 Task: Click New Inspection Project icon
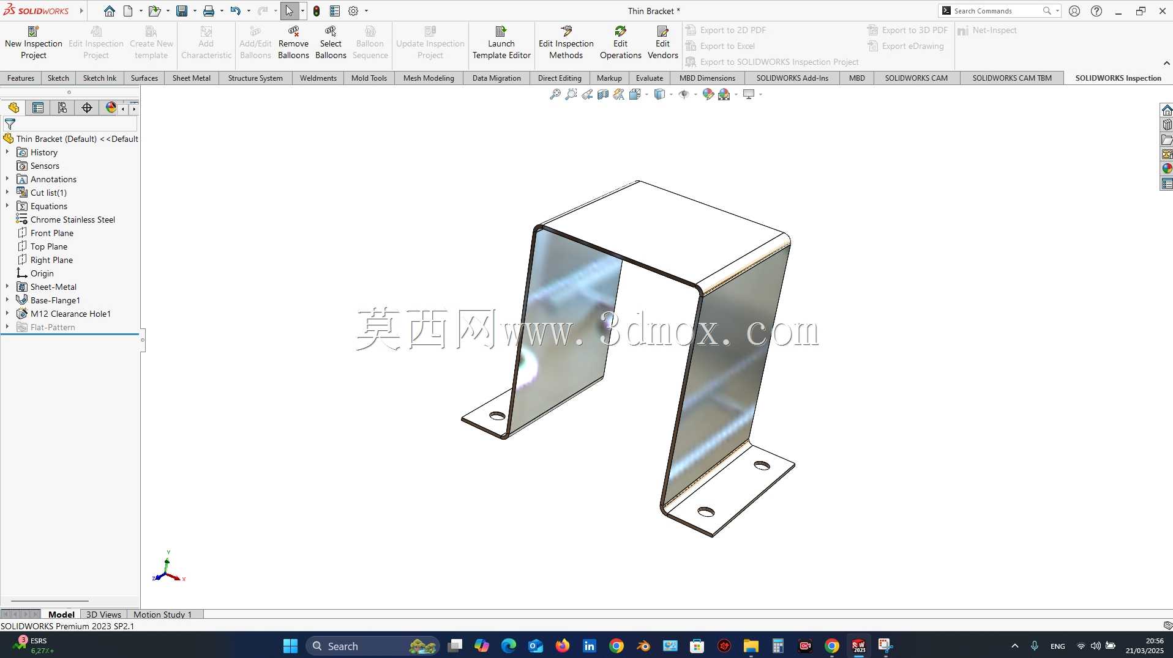pos(34,31)
